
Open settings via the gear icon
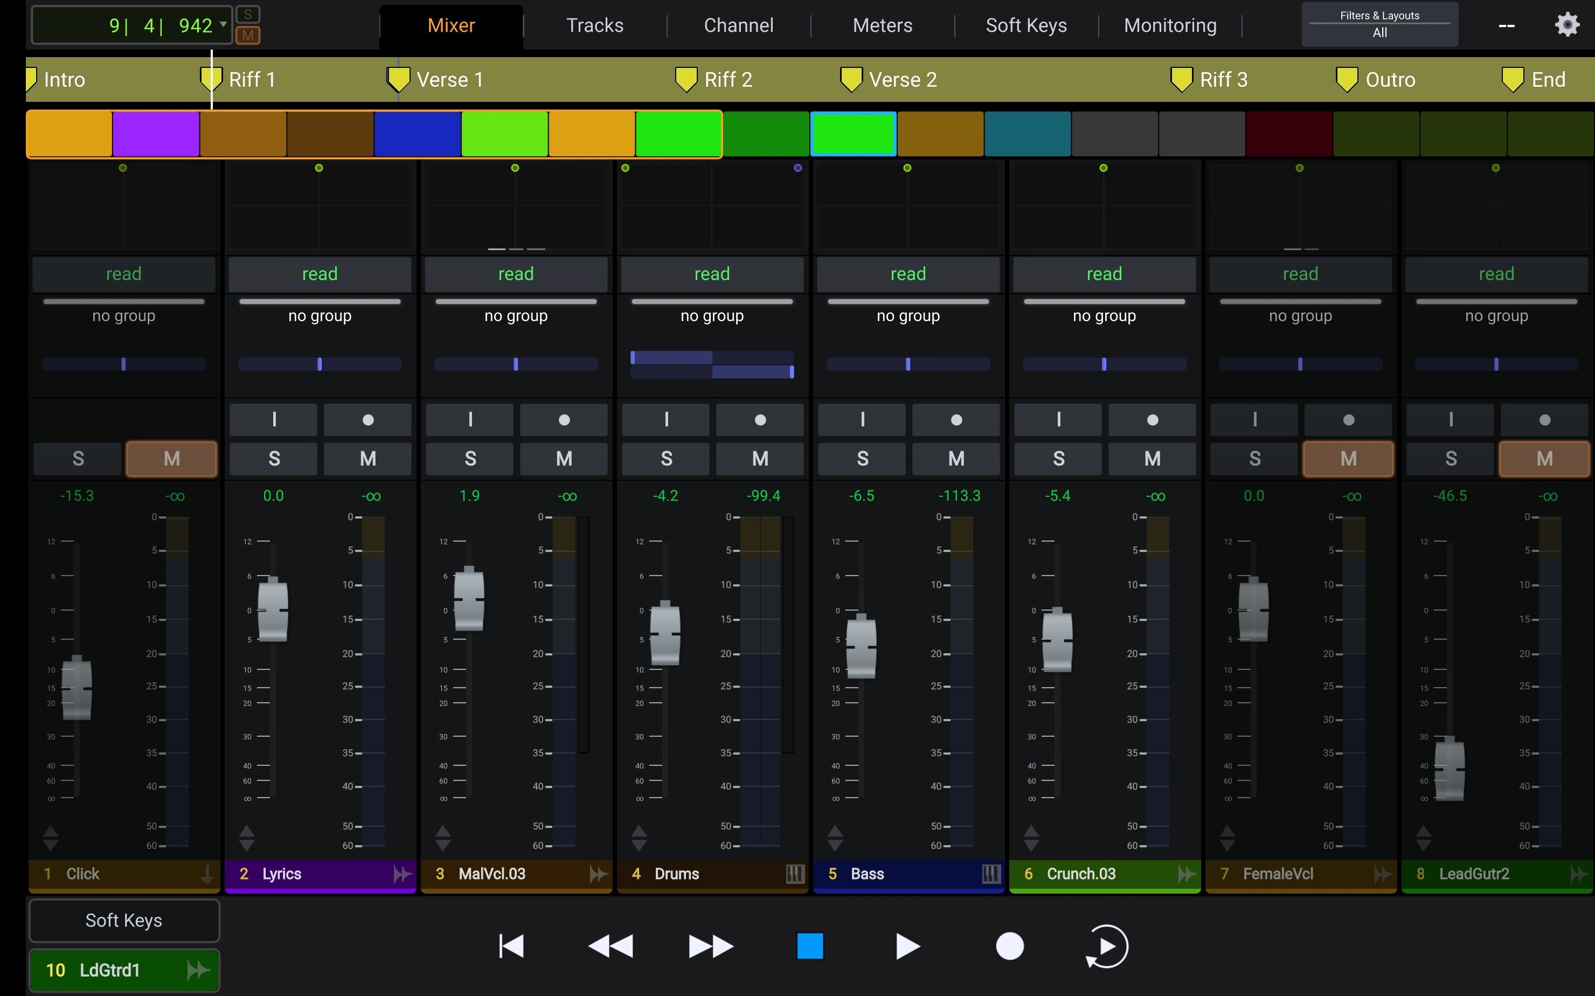tap(1566, 25)
